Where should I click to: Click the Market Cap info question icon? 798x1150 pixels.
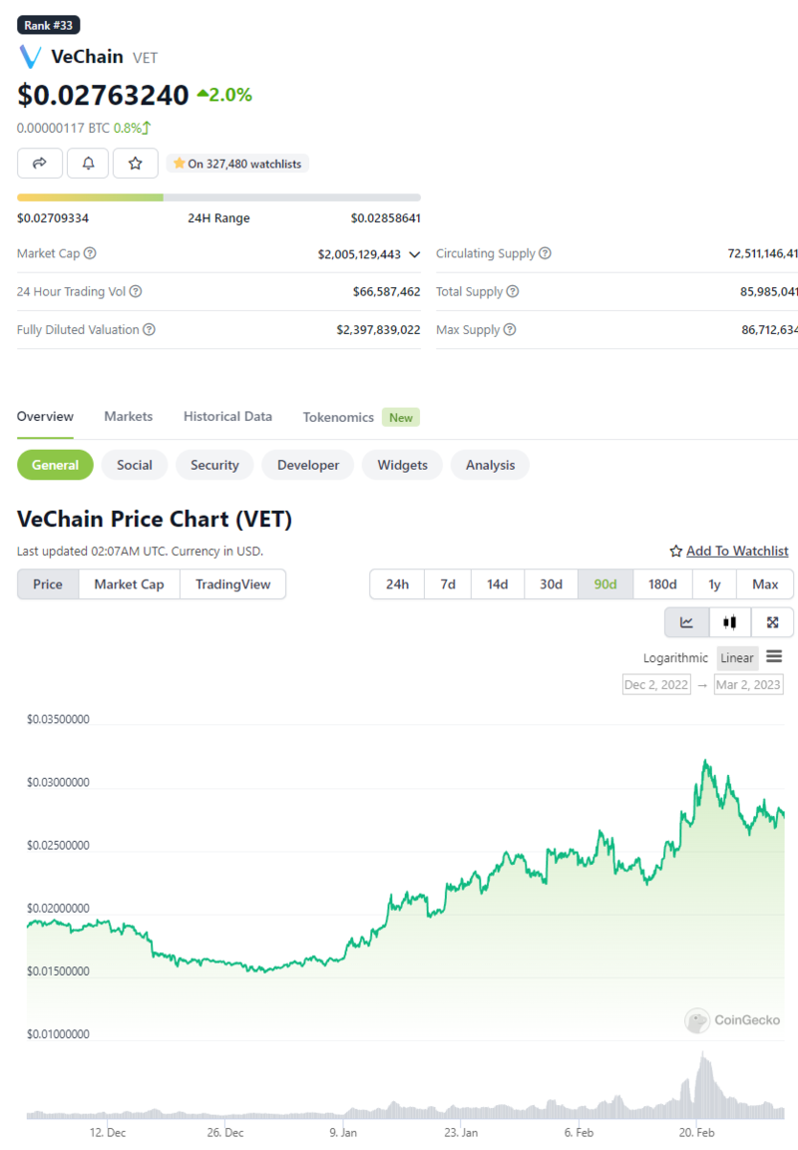point(91,254)
